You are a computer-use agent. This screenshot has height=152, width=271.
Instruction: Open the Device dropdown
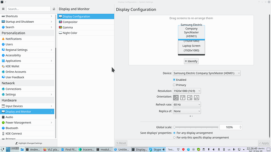[207, 73]
